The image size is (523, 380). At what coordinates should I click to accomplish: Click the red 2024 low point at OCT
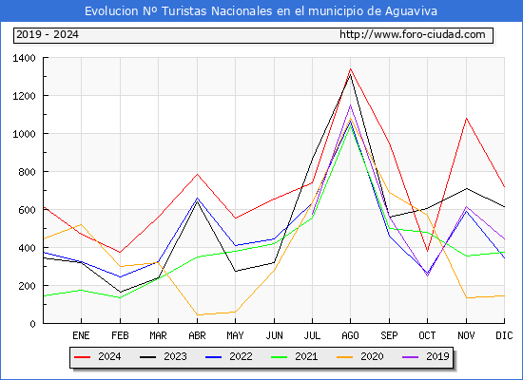click(x=427, y=251)
